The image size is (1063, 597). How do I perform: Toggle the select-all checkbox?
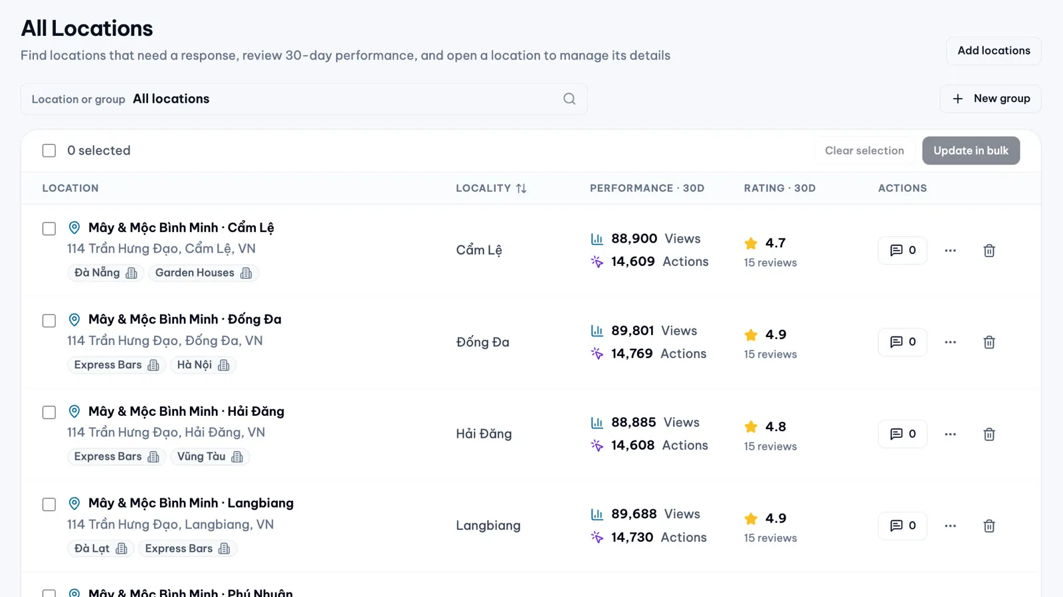(x=49, y=151)
